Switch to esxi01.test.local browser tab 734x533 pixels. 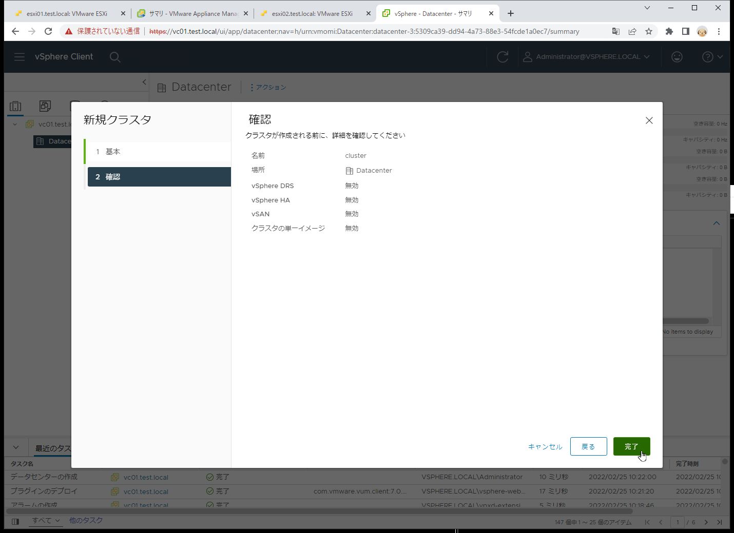coord(67,14)
